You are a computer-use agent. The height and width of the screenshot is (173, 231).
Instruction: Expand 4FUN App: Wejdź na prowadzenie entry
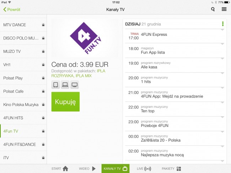(x=174, y=95)
